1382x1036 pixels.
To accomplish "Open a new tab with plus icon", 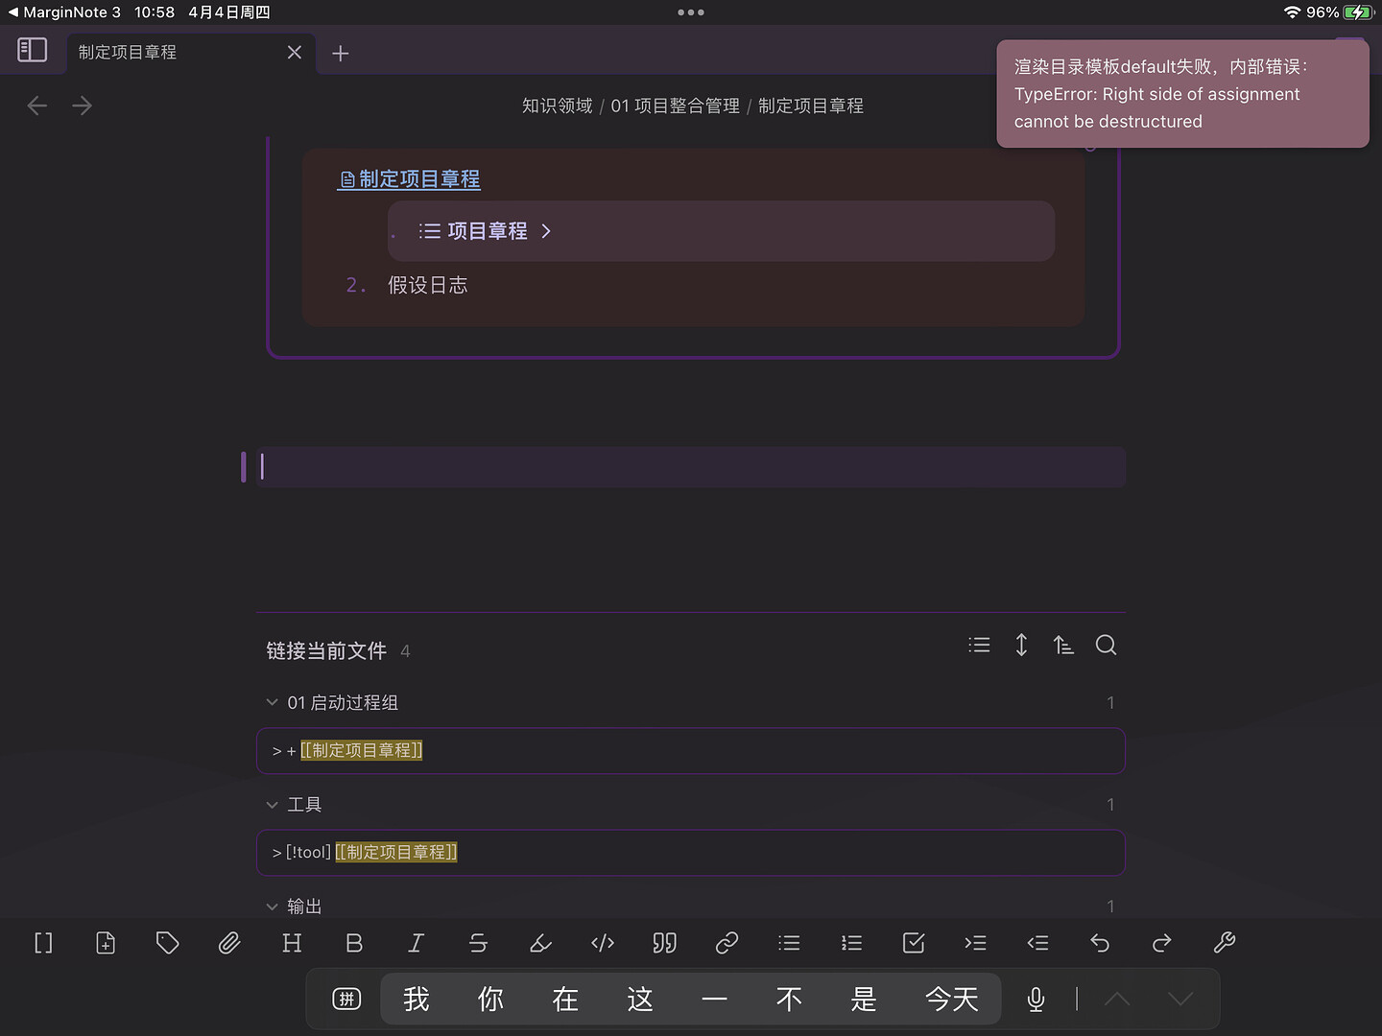I will (x=341, y=53).
